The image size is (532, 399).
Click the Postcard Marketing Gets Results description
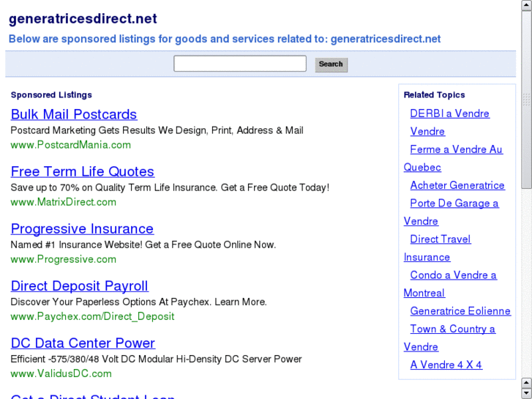coord(157,130)
